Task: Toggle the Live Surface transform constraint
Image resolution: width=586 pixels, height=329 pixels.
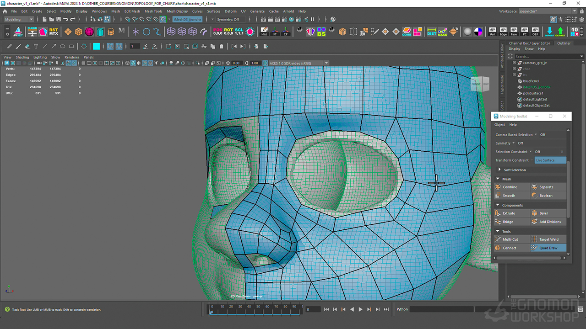Action: [550, 160]
